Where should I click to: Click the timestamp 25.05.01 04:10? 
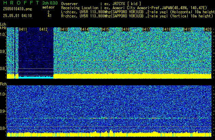[x=17, y=16]
